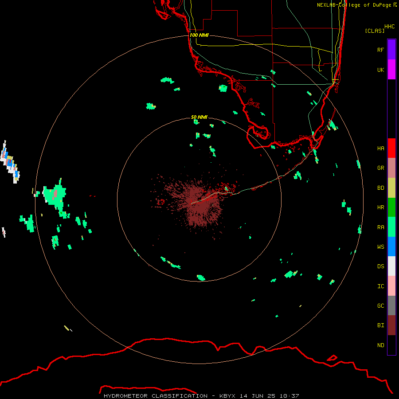Click the HA red legend swatch
Screen dimensions: 399x399
click(391, 148)
